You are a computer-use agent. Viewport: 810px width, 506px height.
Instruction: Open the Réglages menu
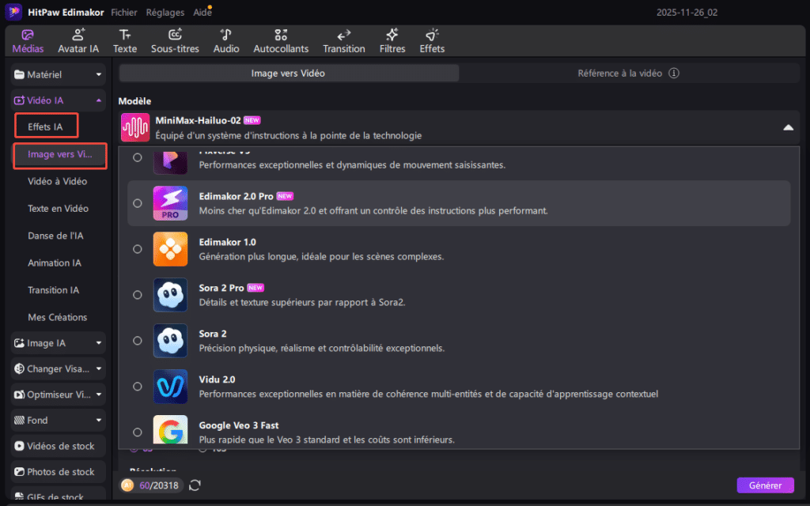[x=165, y=13]
